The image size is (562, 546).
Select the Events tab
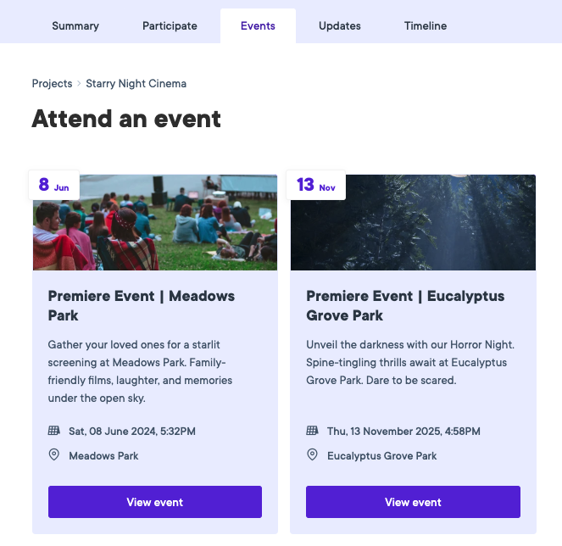pos(258,25)
